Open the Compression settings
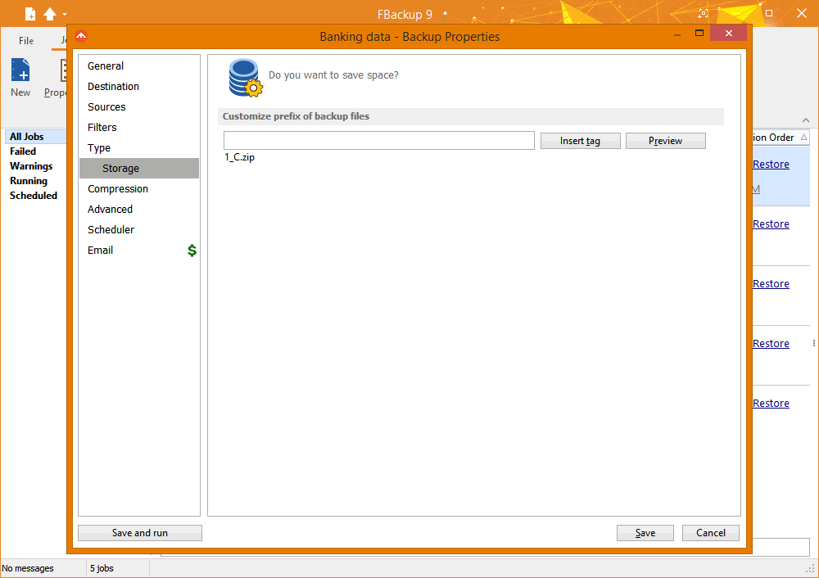Screen dimensions: 819x578 click(139, 188)
